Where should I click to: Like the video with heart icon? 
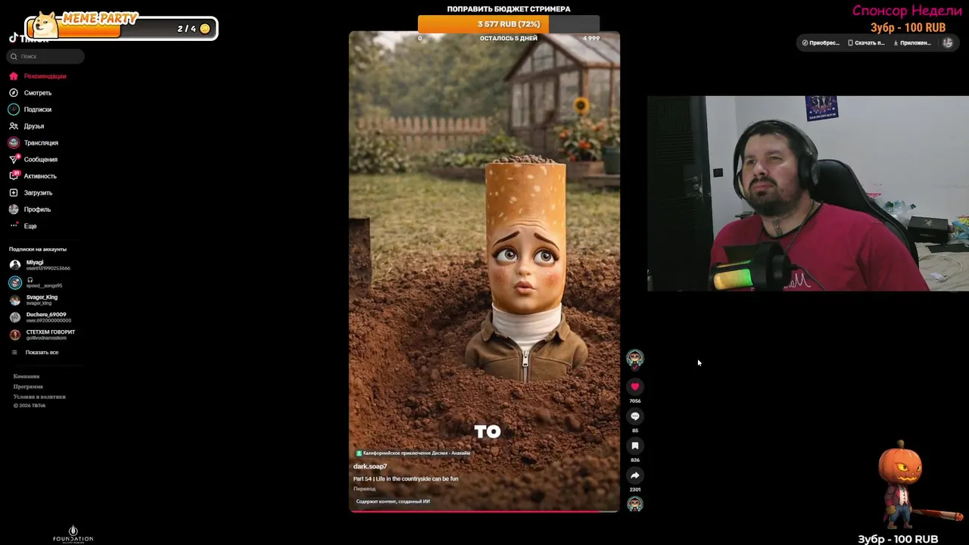635,387
